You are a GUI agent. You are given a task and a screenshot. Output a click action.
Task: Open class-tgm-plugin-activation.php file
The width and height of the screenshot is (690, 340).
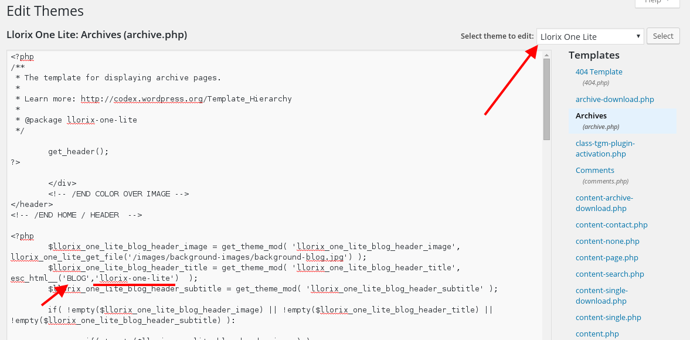[x=605, y=149]
